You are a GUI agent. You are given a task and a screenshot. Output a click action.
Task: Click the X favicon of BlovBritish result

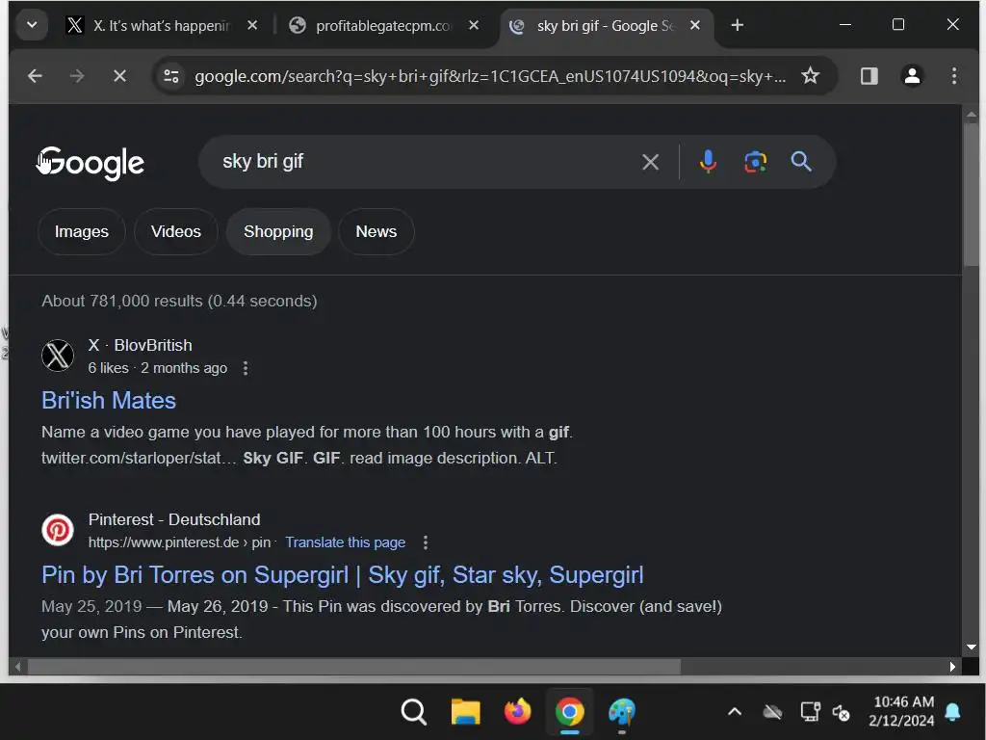point(58,356)
